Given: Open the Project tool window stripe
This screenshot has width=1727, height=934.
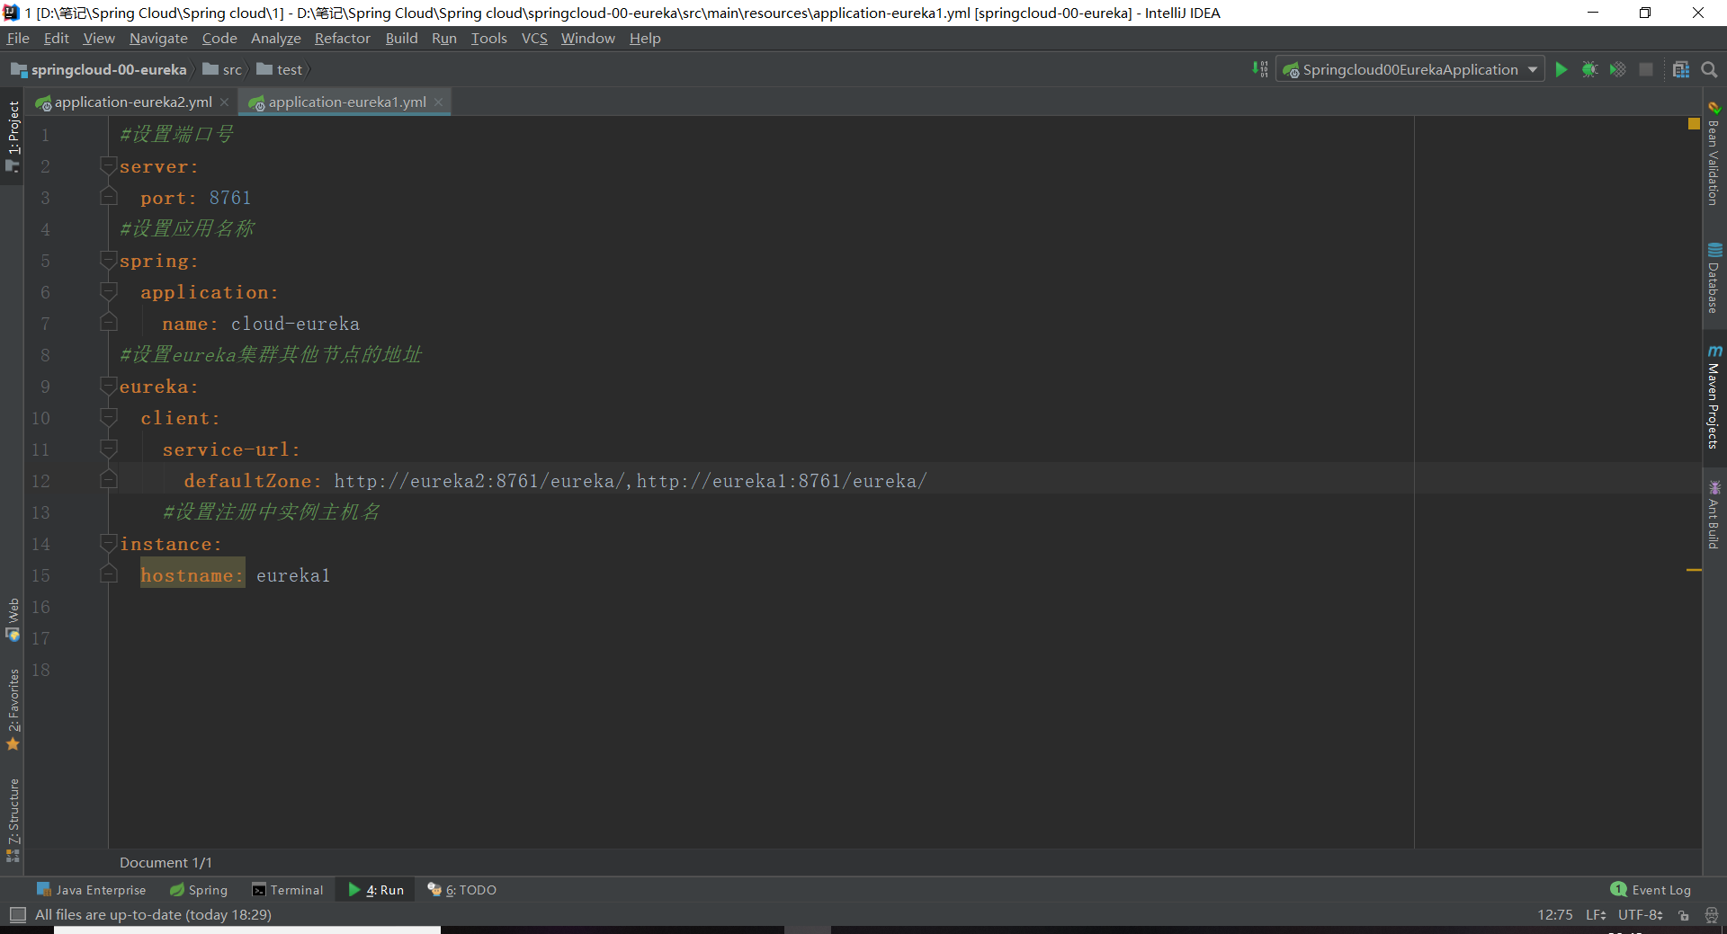Looking at the screenshot, I should coord(13,136).
